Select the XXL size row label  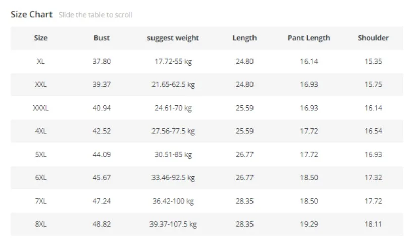click(41, 84)
